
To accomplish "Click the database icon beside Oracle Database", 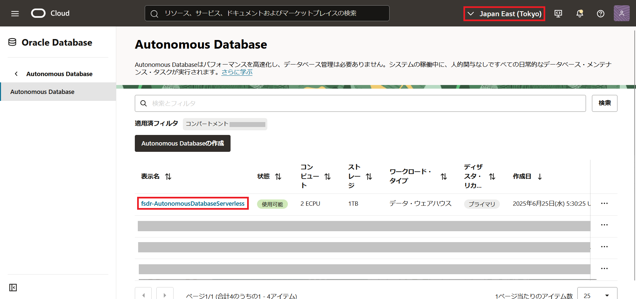I will coord(12,42).
